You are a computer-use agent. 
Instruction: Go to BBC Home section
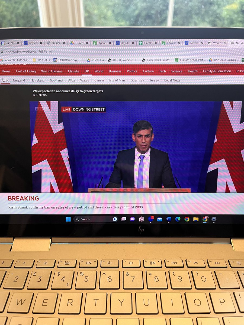click(x=6, y=71)
